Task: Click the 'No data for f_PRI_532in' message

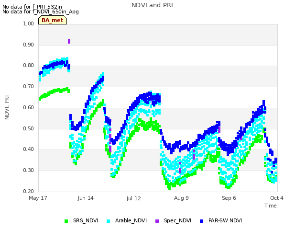Action: coord(32,7)
